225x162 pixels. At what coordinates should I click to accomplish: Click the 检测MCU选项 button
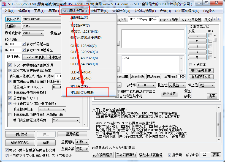[20, 142]
